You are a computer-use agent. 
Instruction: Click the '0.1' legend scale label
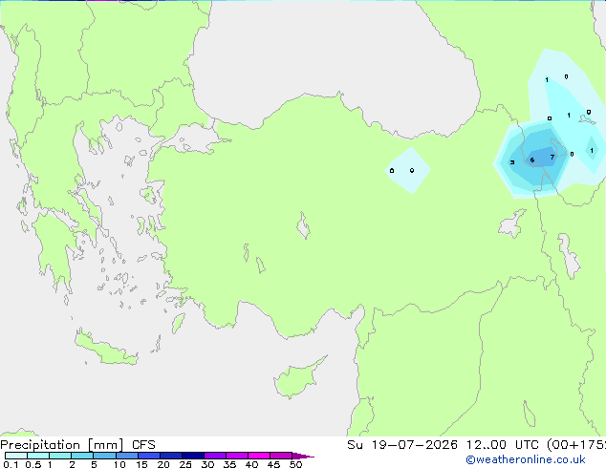pos(11,464)
